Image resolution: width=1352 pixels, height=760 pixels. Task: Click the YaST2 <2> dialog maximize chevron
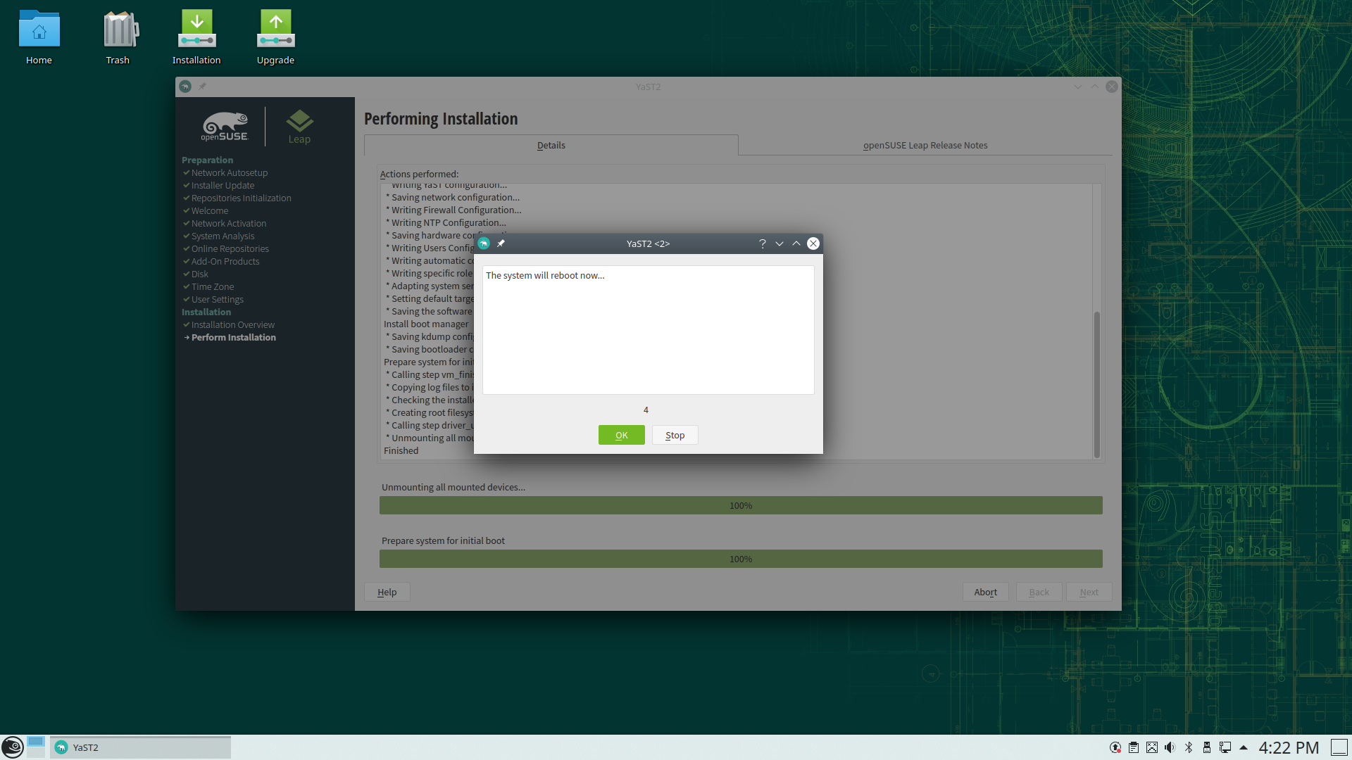796,243
